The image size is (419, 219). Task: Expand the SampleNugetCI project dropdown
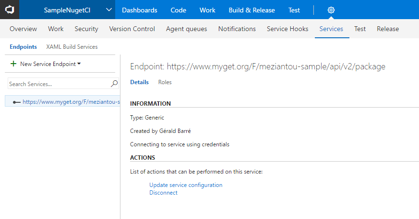coord(109,10)
